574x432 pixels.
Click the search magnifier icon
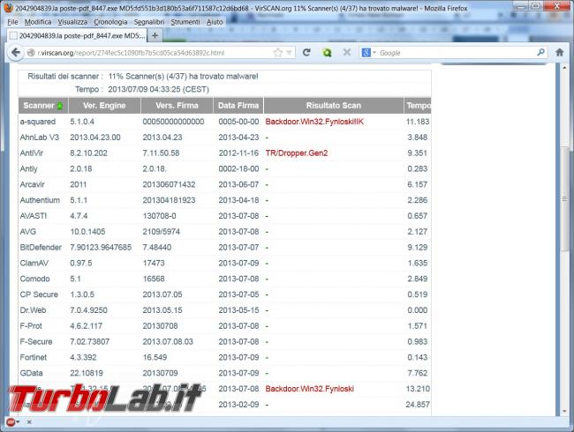(x=540, y=53)
